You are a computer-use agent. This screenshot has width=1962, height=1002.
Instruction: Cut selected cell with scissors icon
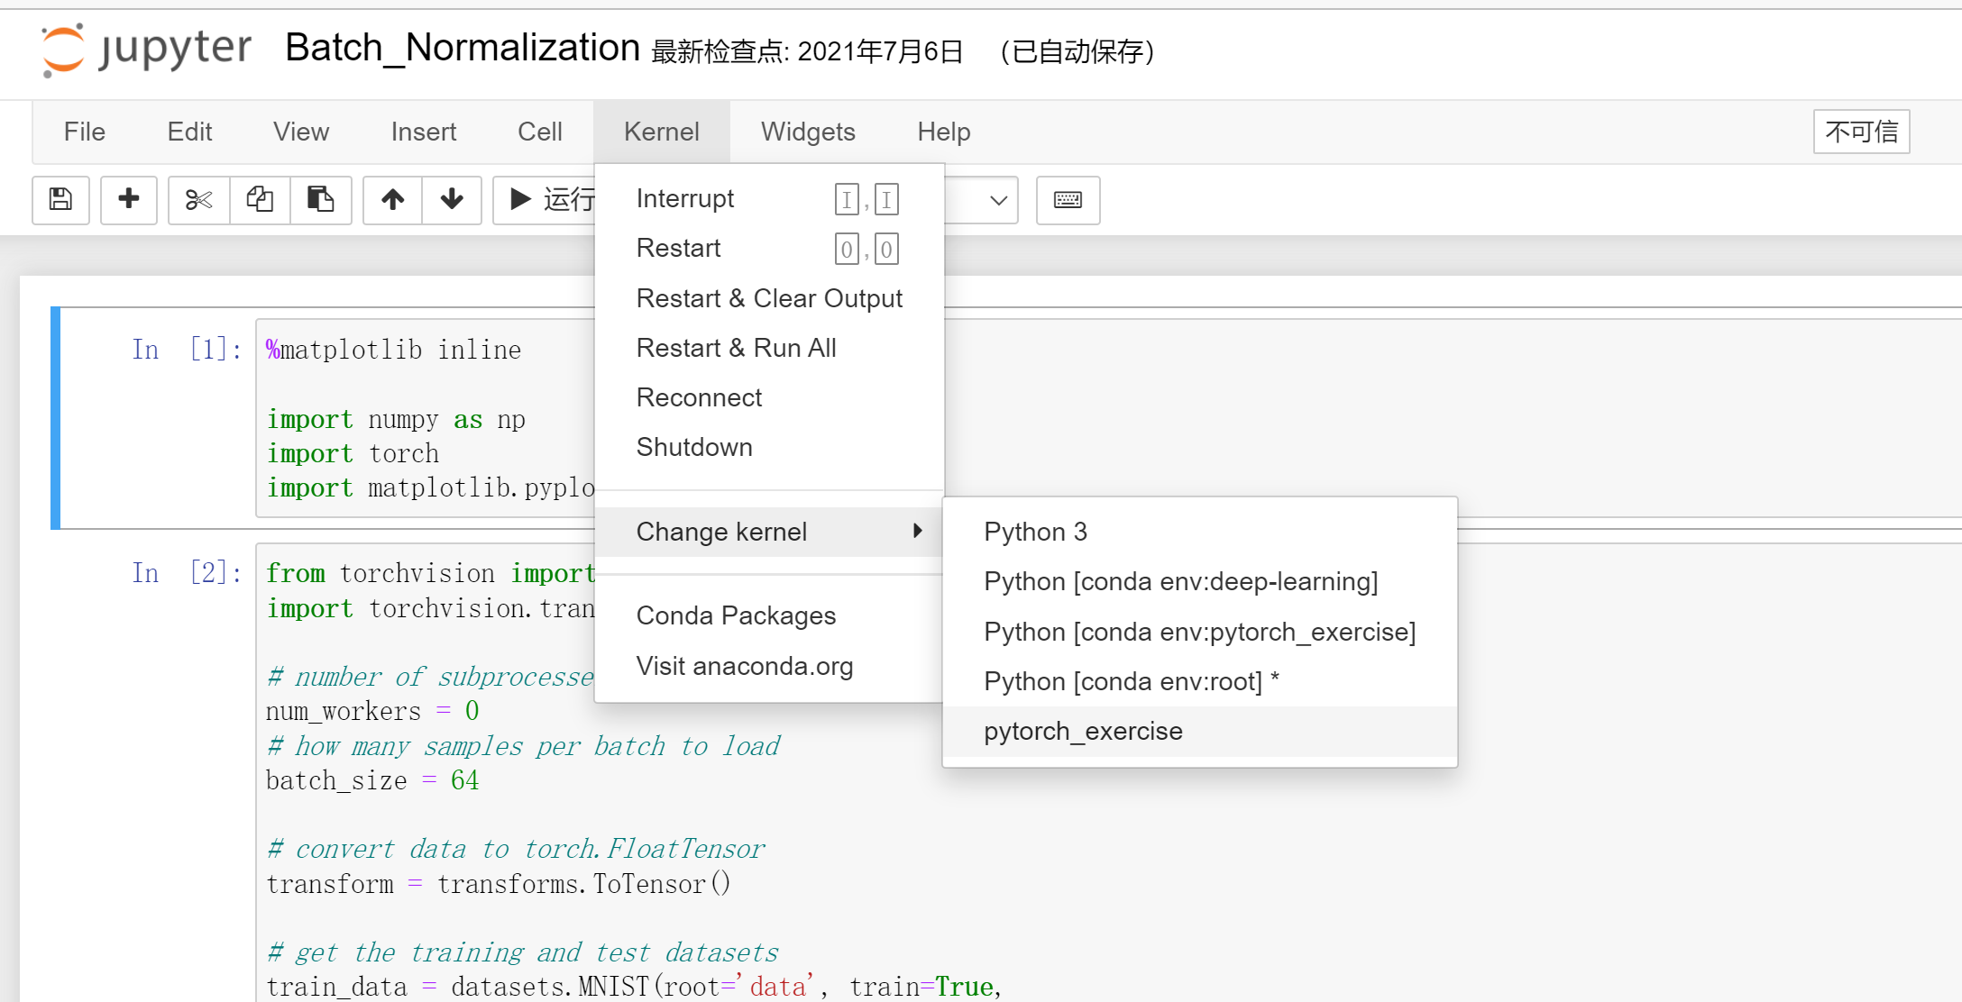(198, 199)
